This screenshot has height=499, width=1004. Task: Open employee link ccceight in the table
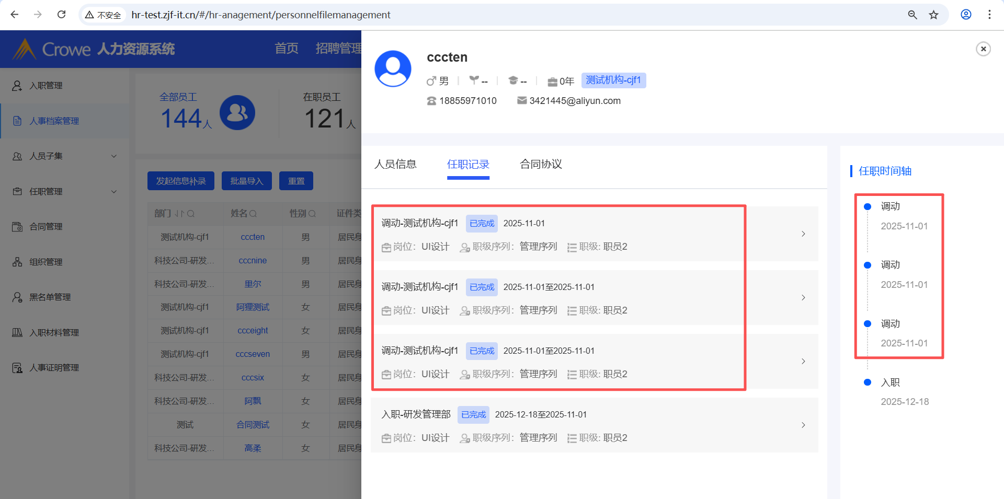point(253,331)
